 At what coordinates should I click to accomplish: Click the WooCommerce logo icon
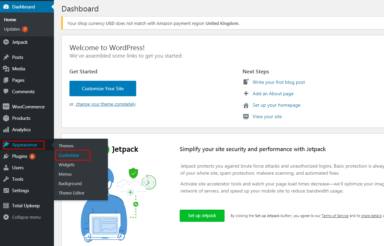pyautogui.click(x=6, y=107)
